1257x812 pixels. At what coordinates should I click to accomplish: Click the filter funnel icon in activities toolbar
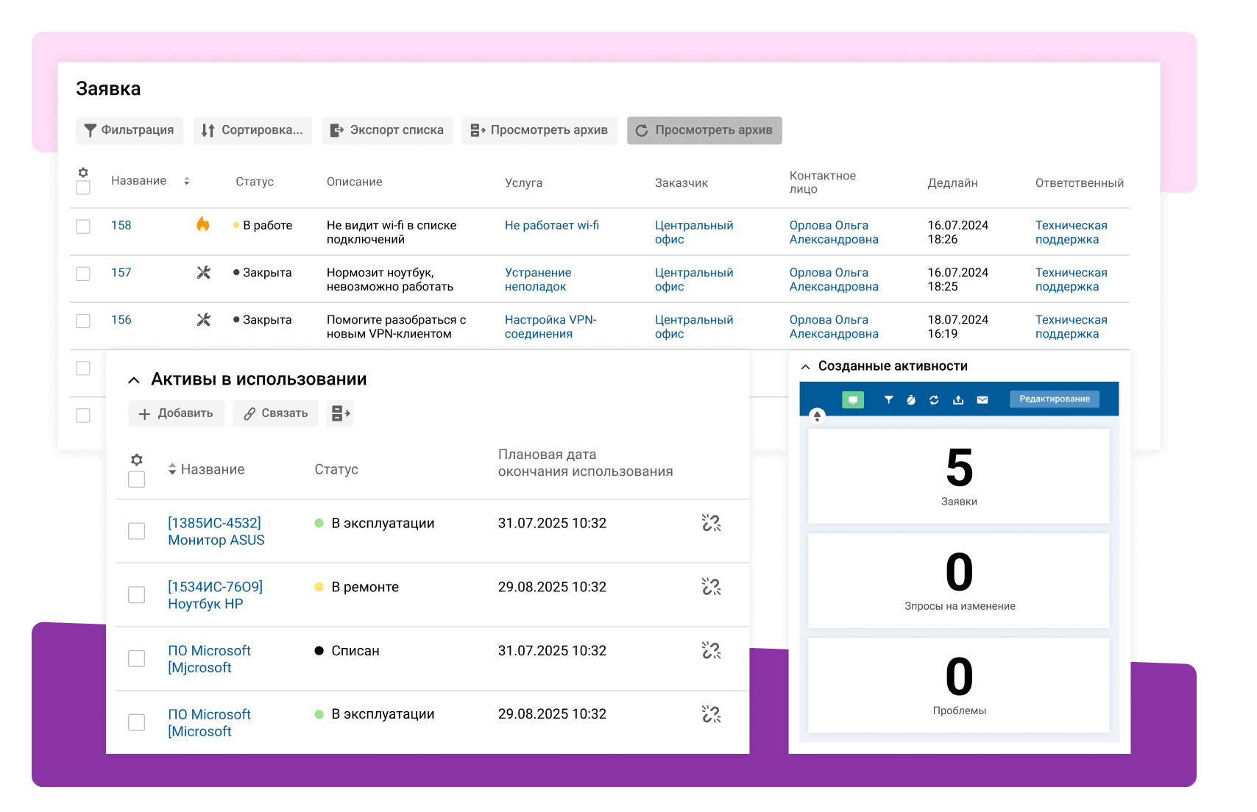[x=888, y=399]
